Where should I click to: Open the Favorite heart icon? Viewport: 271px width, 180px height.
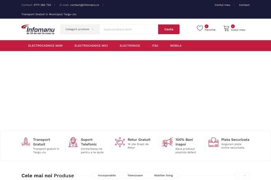click(200, 28)
